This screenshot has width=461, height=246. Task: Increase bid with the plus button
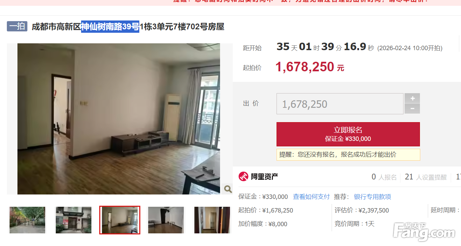tap(412, 98)
